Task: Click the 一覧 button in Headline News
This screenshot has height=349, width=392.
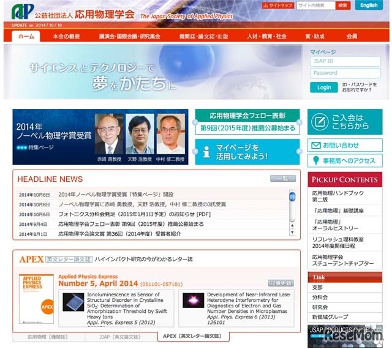Action: click(x=283, y=179)
